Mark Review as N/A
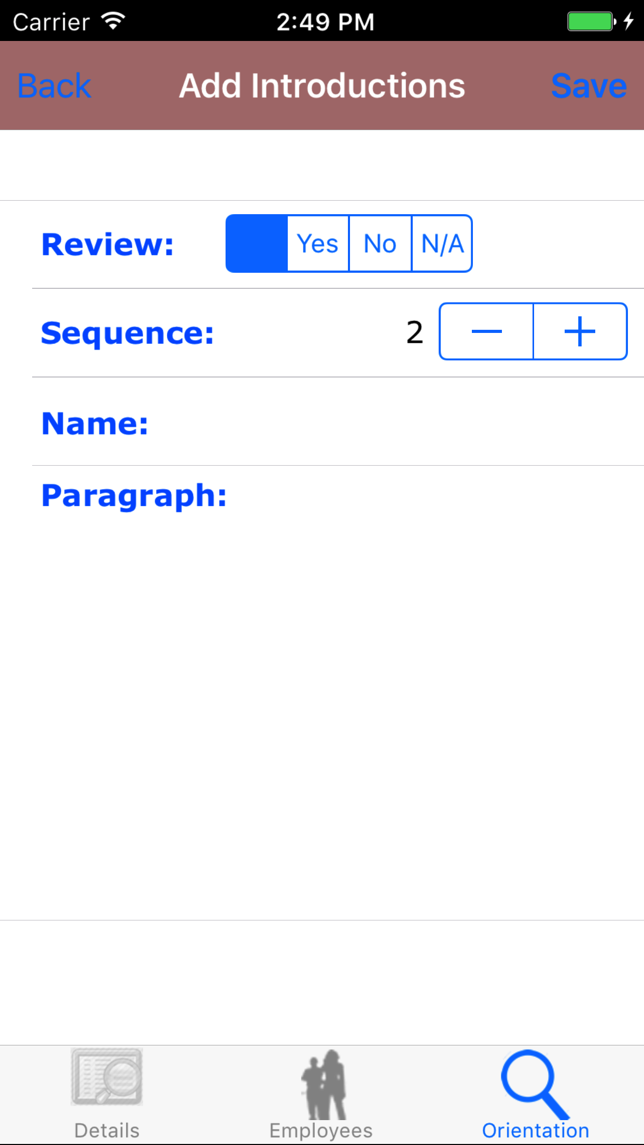Screen dimensions: 644x1145 442,244
